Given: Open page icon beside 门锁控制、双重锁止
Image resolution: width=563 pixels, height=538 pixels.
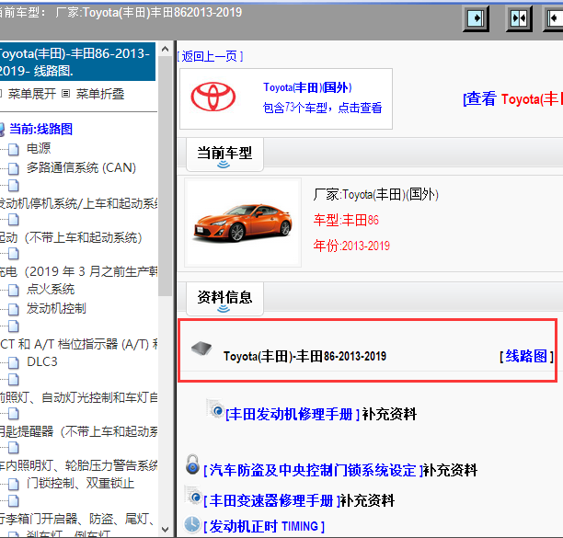Looking at the screenshot, I should (x=14, y=484).
